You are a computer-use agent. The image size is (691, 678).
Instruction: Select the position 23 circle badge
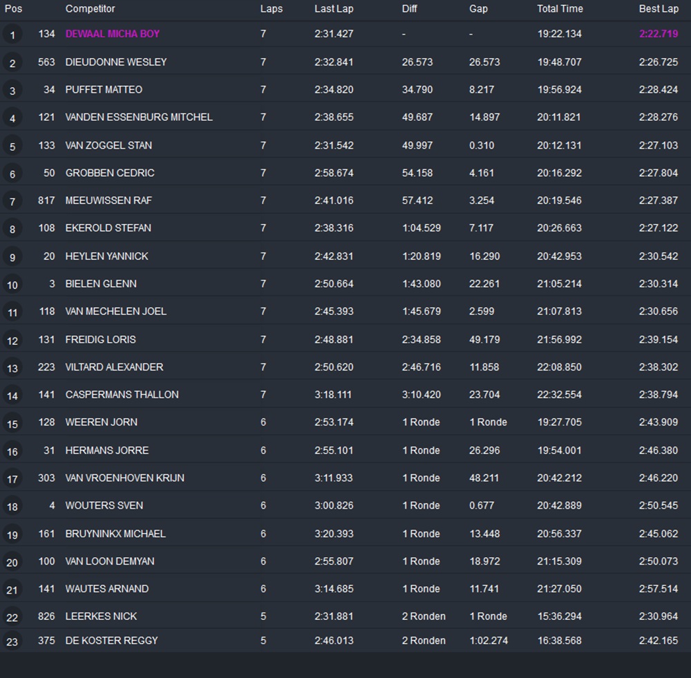tap(12, 641)
